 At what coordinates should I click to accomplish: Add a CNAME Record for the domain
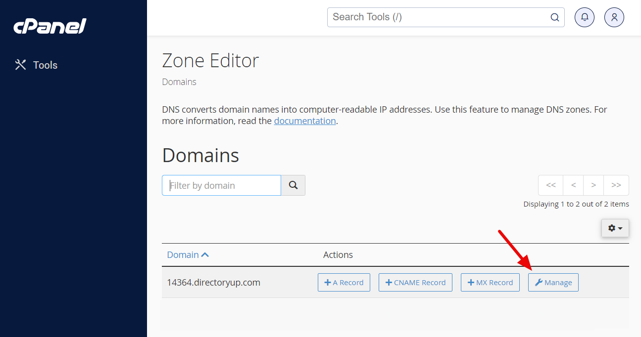coord(415,283)
